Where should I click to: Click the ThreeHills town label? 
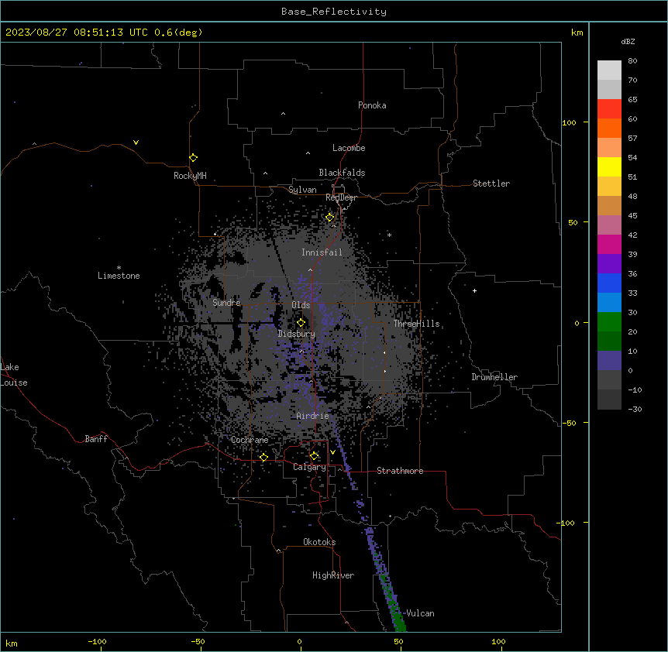pos(416,324)
